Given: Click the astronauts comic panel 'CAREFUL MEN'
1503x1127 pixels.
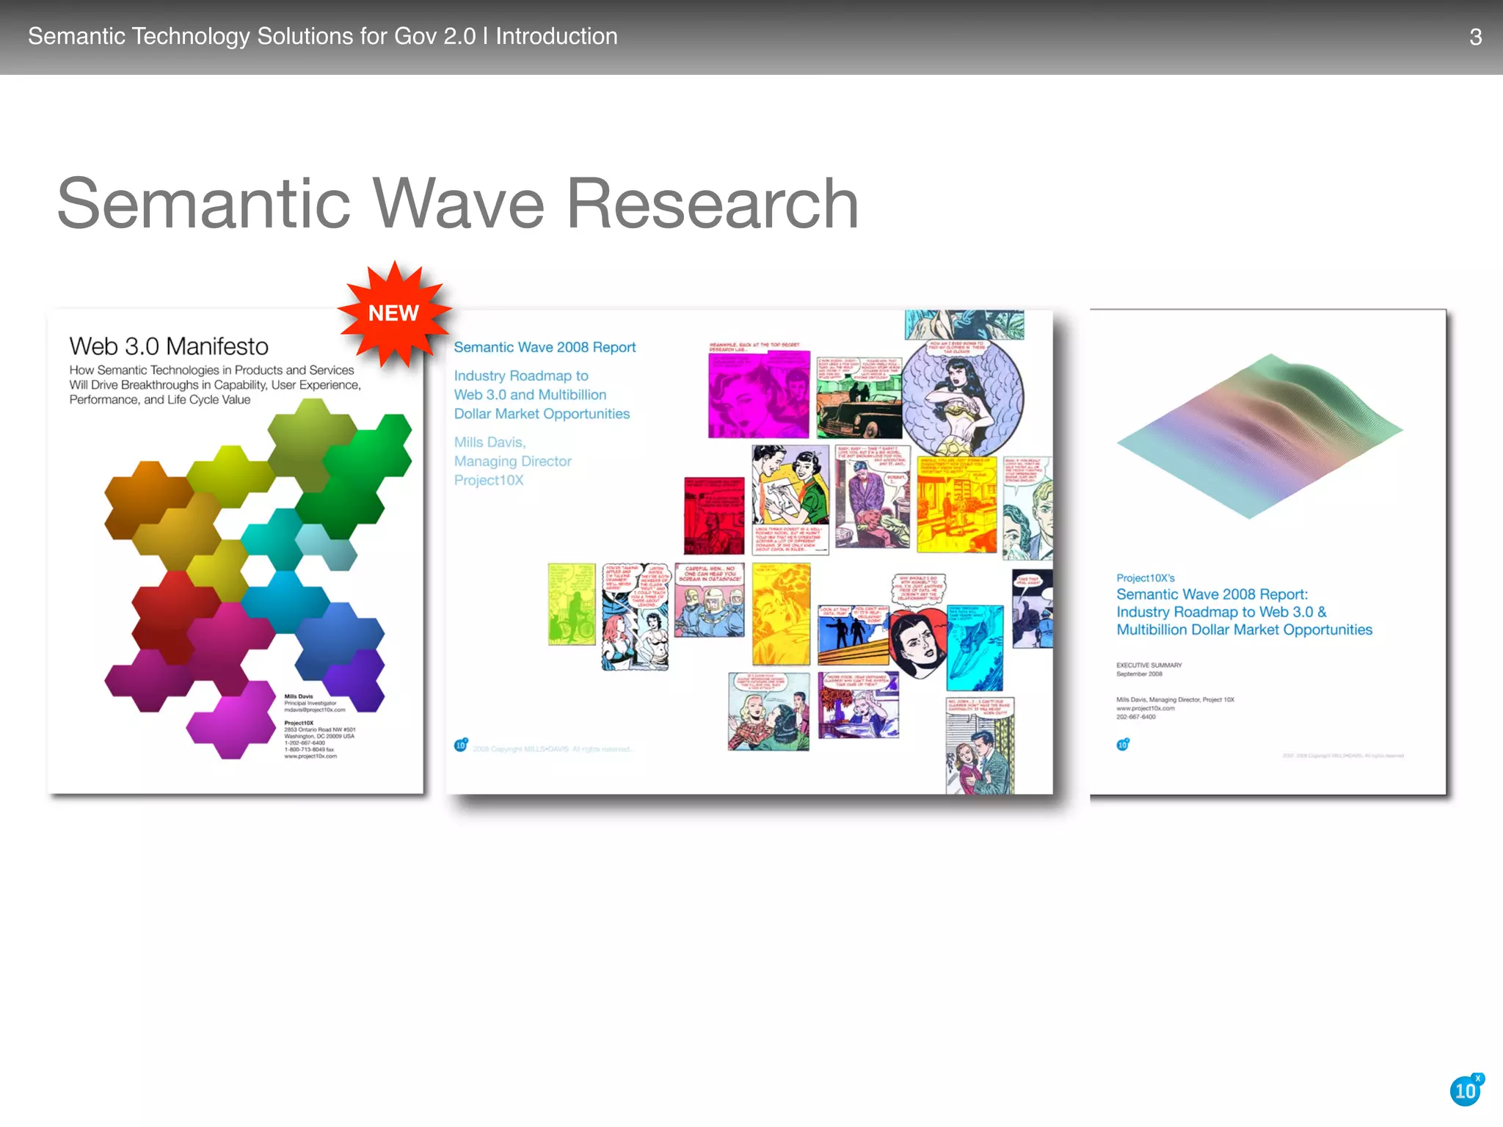Looking at the screenshot, I should coord(710,600).
